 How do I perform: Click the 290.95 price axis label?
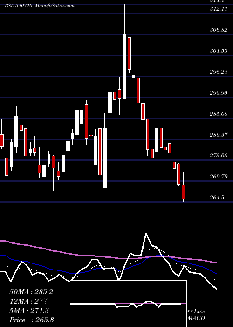[219, 93]
